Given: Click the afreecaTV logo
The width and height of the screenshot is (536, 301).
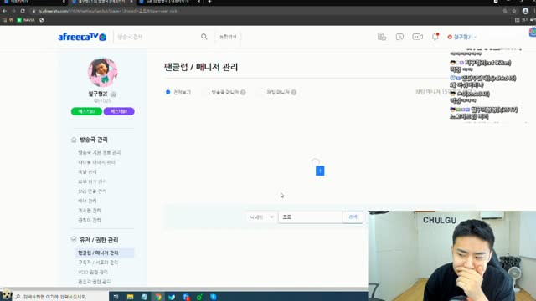Looking at the screenshot, I should (82, 37).
